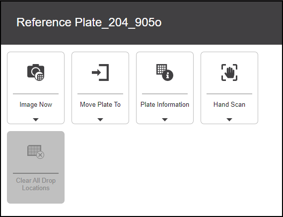
Task: Expand the Plate Information dropdown arrow
Action: [165, 120]
